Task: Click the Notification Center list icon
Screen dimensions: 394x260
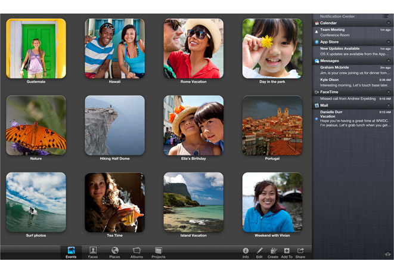Action: 386,16
